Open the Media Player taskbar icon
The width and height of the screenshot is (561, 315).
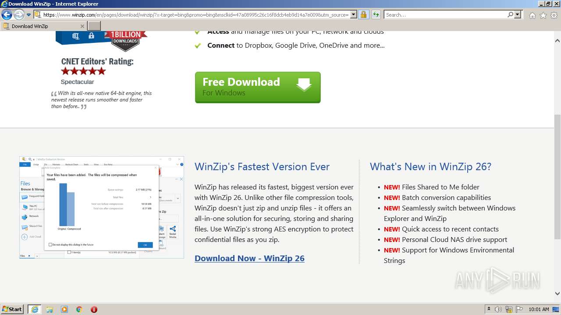64,309
